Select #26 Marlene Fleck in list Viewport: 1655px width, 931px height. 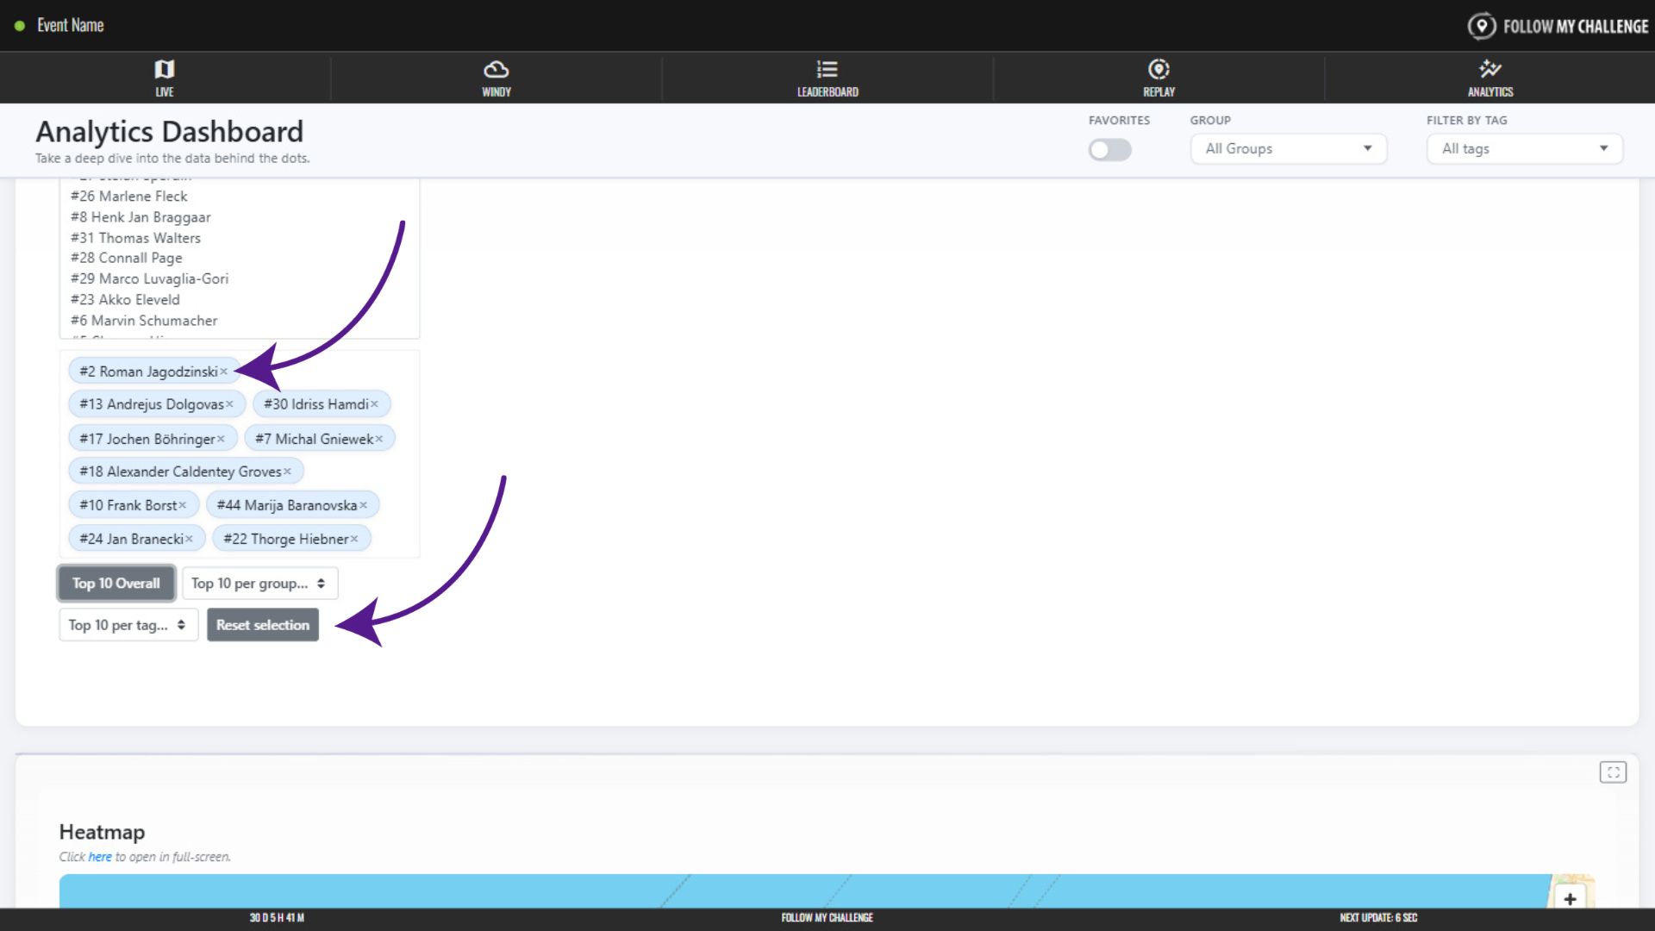[x=129, y=197]
